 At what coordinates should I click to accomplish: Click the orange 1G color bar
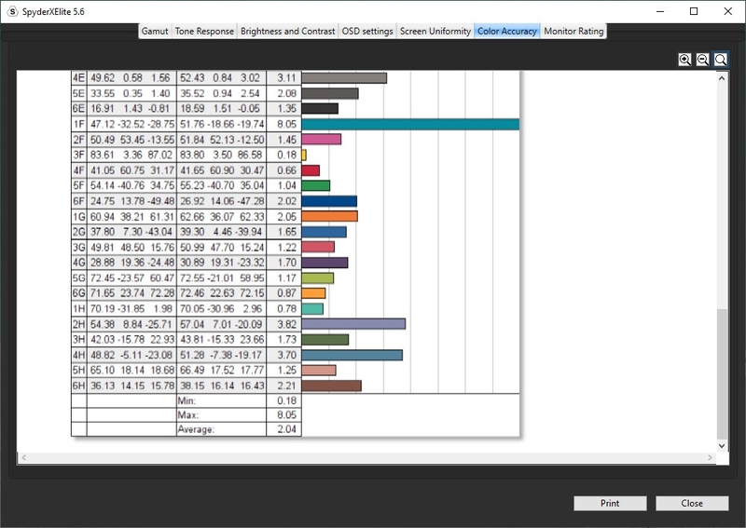point(330,217)
